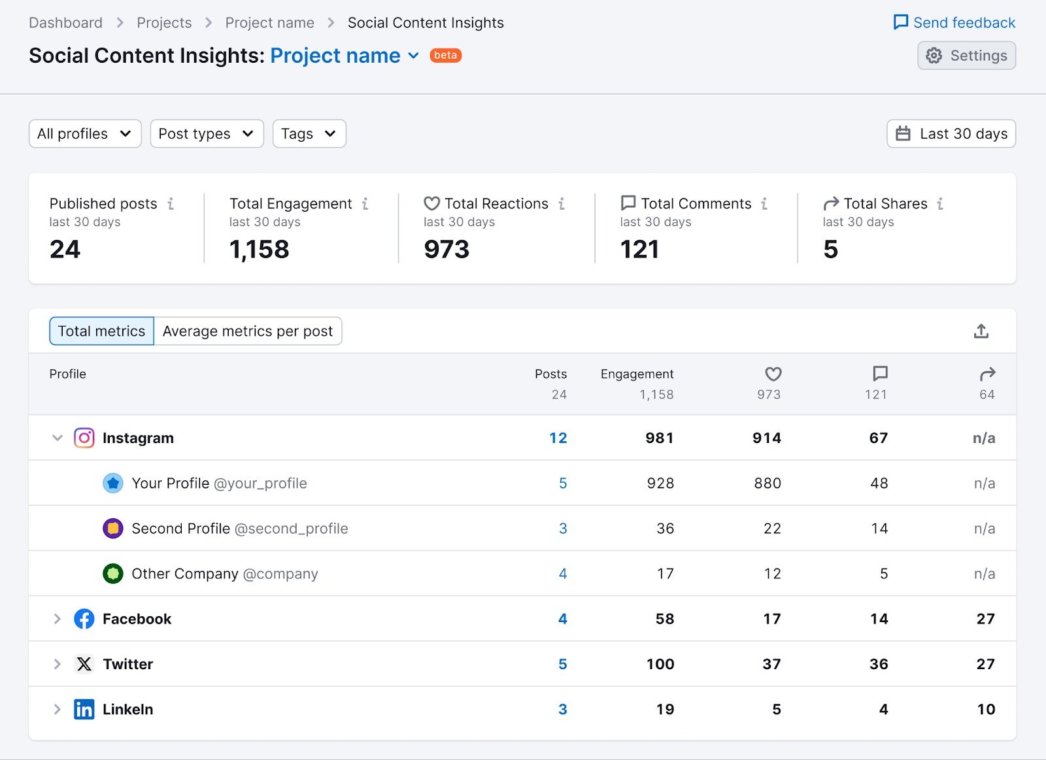Viewport: 1046px width, 760px height.
Task: Expand the Facebook profile row
Action: pos(57,619)
